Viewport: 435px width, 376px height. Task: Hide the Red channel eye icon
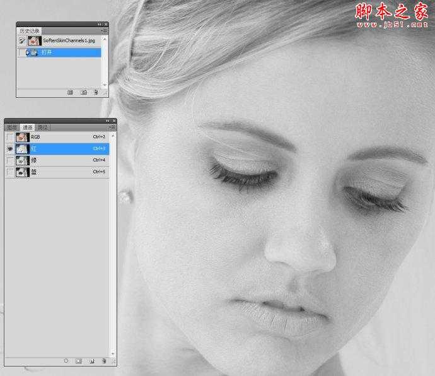10,149
